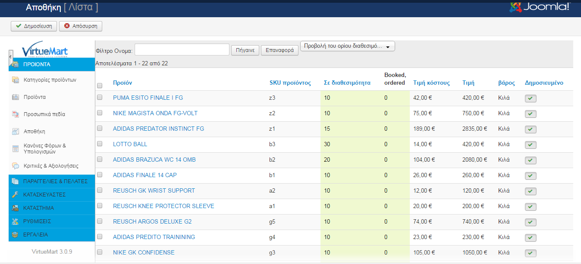Sort by Δημοσιευμένο column header
The image size is (581, 264).
[x=544, y=83]
